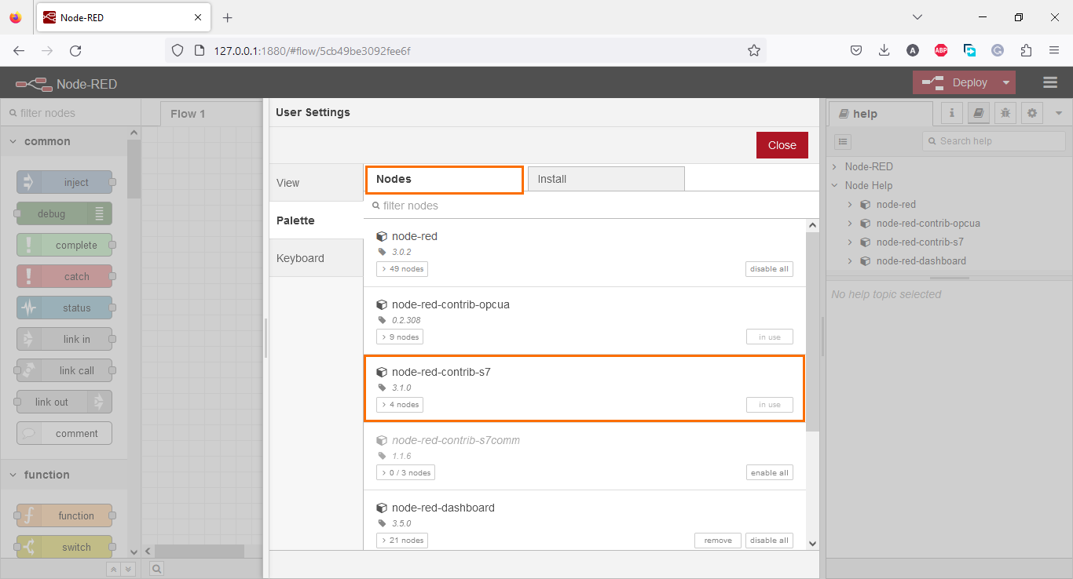Open the main hamburger menu
Viewport: 1073px width, 579px height.
point(1050,82)
